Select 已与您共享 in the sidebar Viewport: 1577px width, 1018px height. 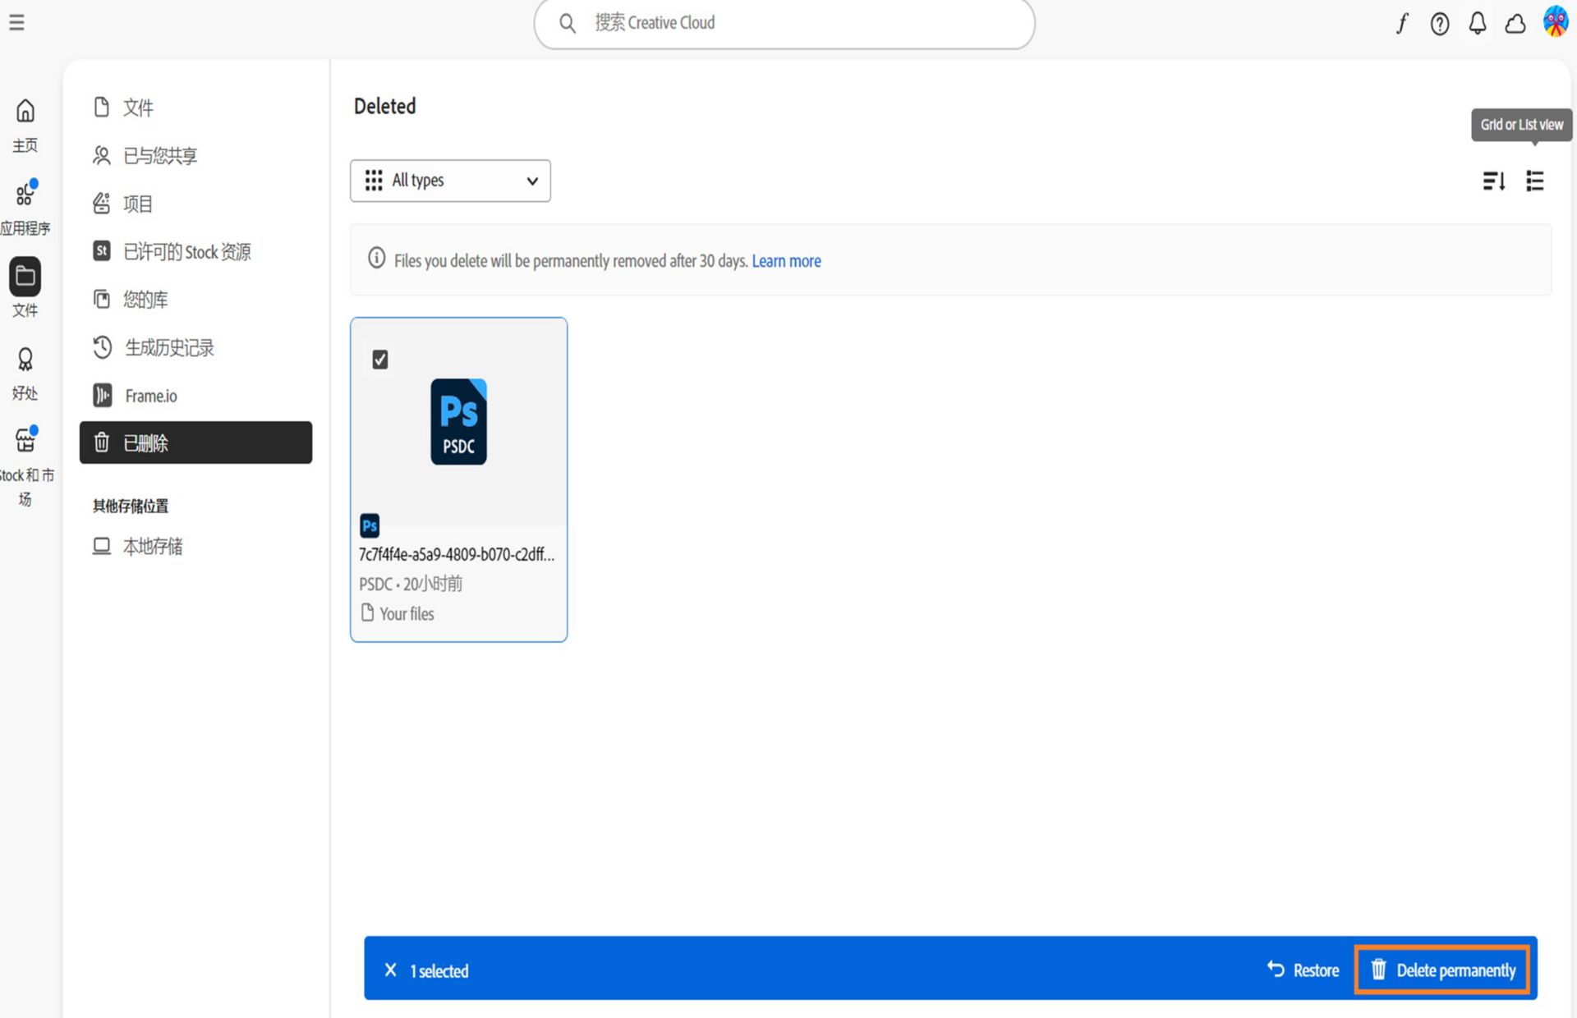[x=195, y=156]
